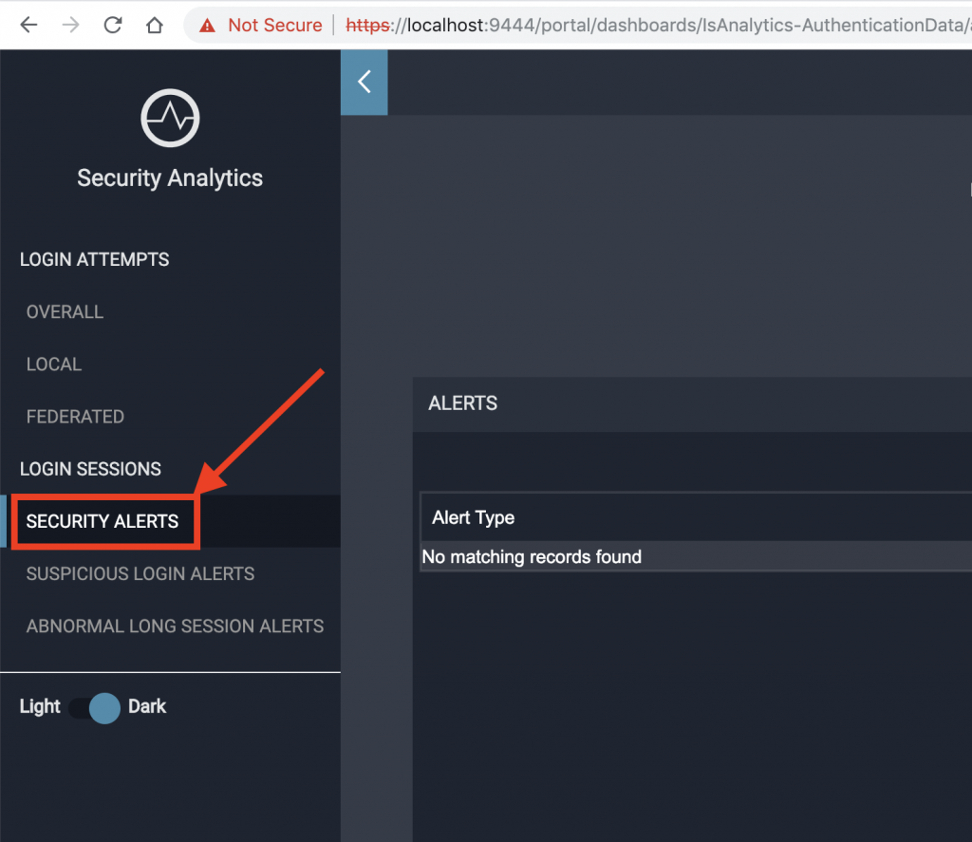Viewport: 972px width, 842px height.
Task: Select LOCAL in the sidebar
Action: tap(54, 365)
